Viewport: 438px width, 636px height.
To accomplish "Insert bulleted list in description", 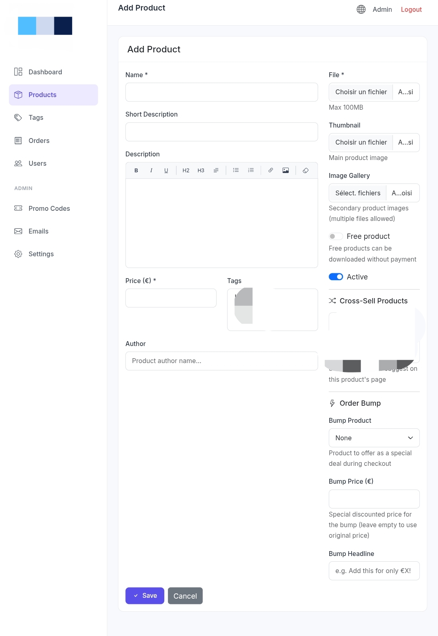I will click(236, 171).
